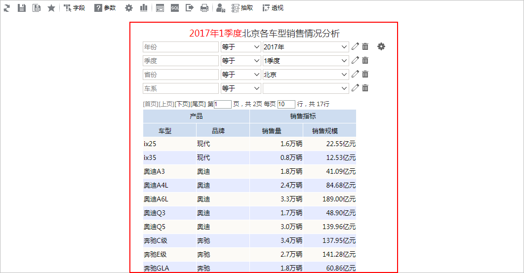The height and width of the screenshot is (273, 524).
Task: Select the 奔驰C级 table cell
Action: click(169, 240)
